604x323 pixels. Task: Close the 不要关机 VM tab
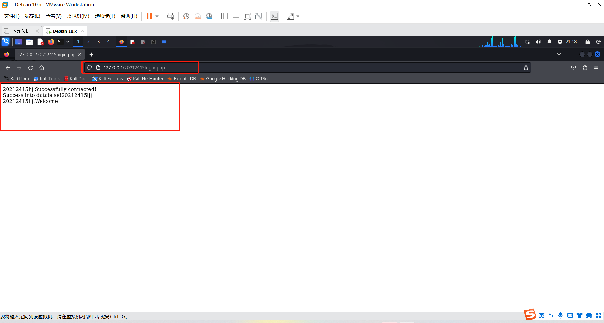point(37,31)
